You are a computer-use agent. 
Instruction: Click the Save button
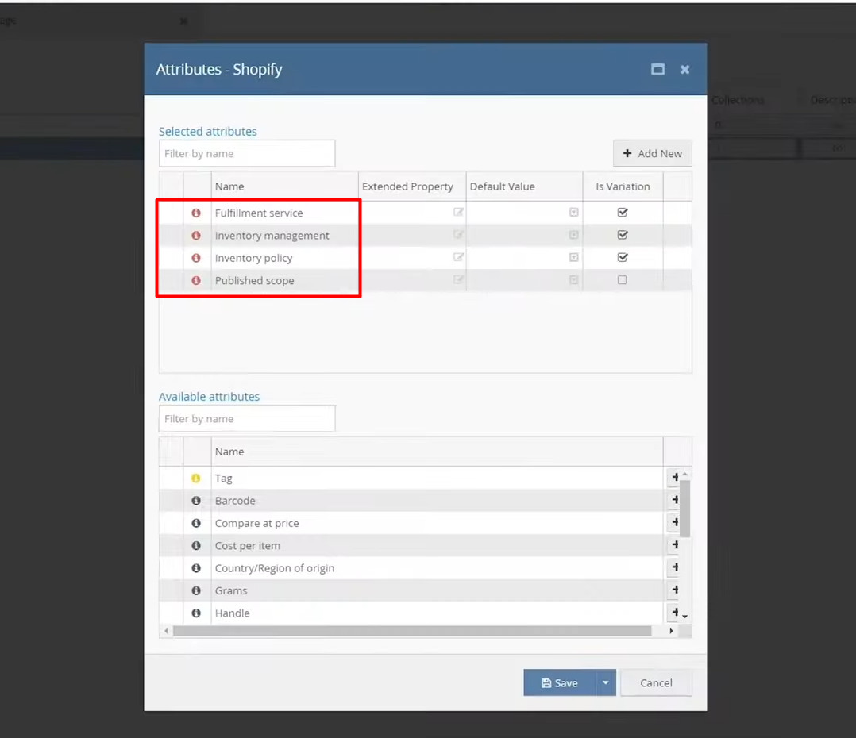pos(560,683)
